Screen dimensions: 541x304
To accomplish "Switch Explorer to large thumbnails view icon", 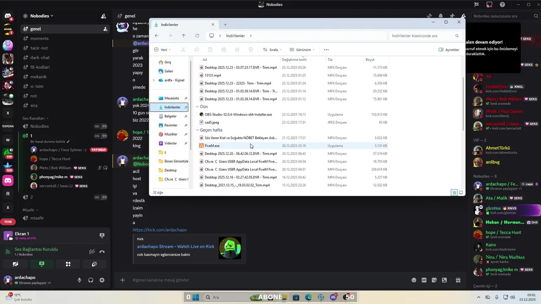I will tap(461, 193).
